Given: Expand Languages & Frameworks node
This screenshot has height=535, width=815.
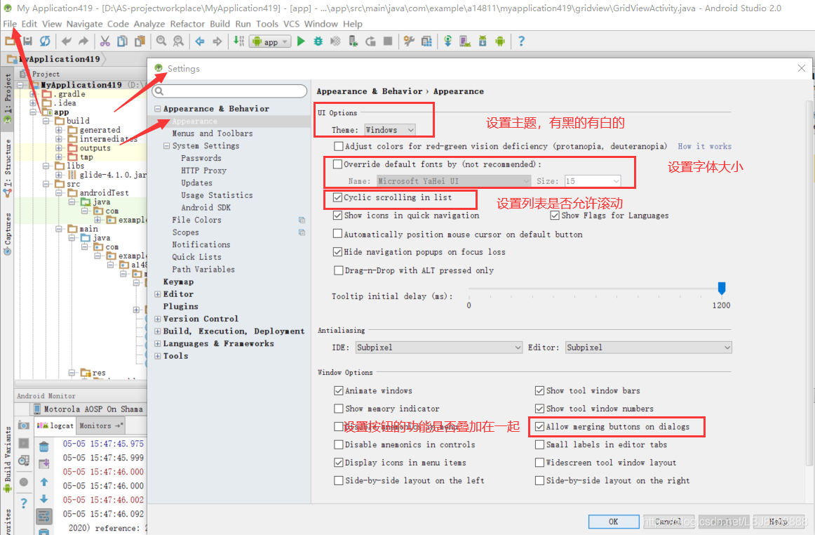Looking at the screenshot, I should (158, 343).
